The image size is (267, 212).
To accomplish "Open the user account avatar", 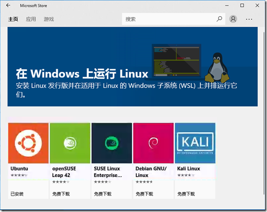I will click(x=233, y=19).
